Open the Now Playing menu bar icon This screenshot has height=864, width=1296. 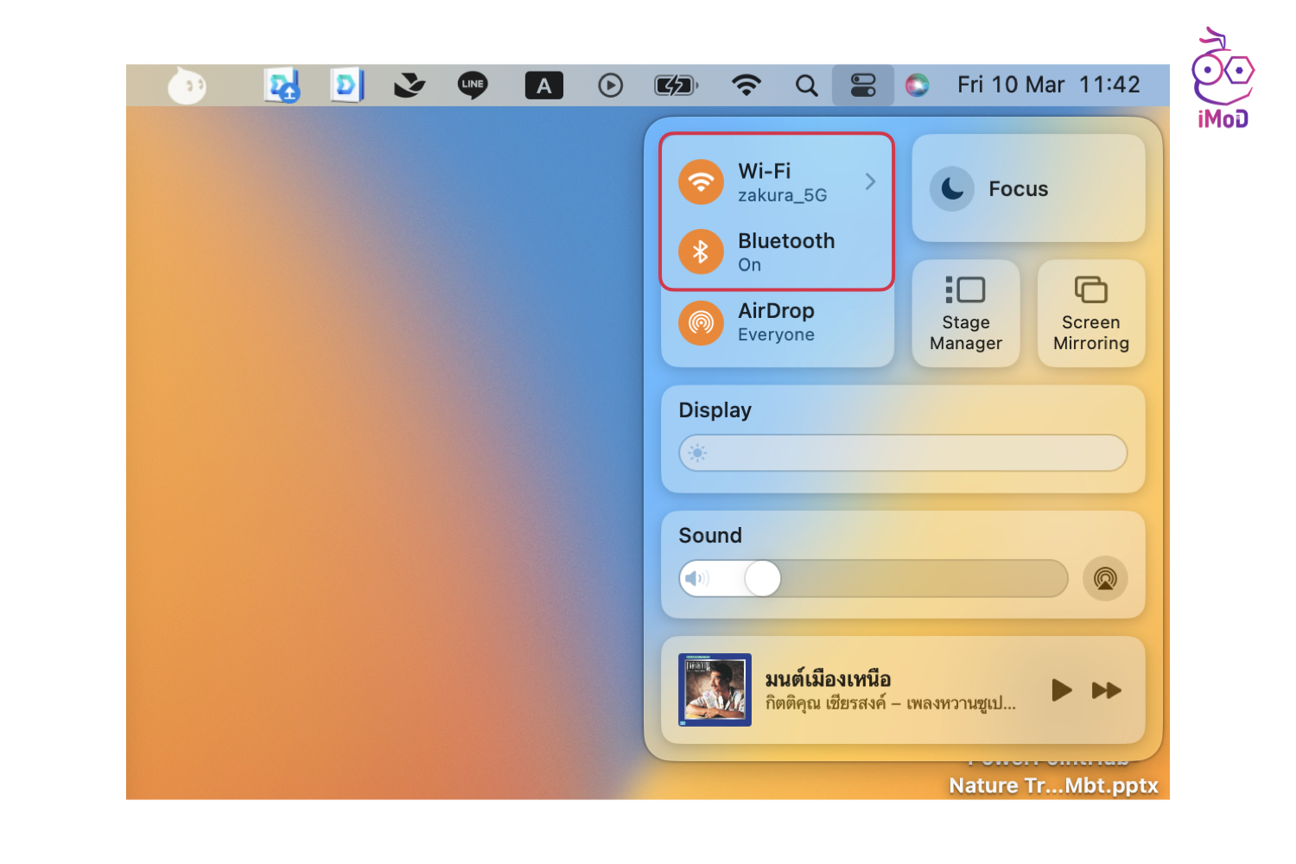point(610,85)
